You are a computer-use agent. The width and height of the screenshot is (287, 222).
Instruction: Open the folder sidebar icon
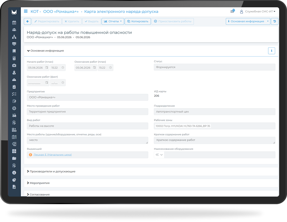(14, 158)
